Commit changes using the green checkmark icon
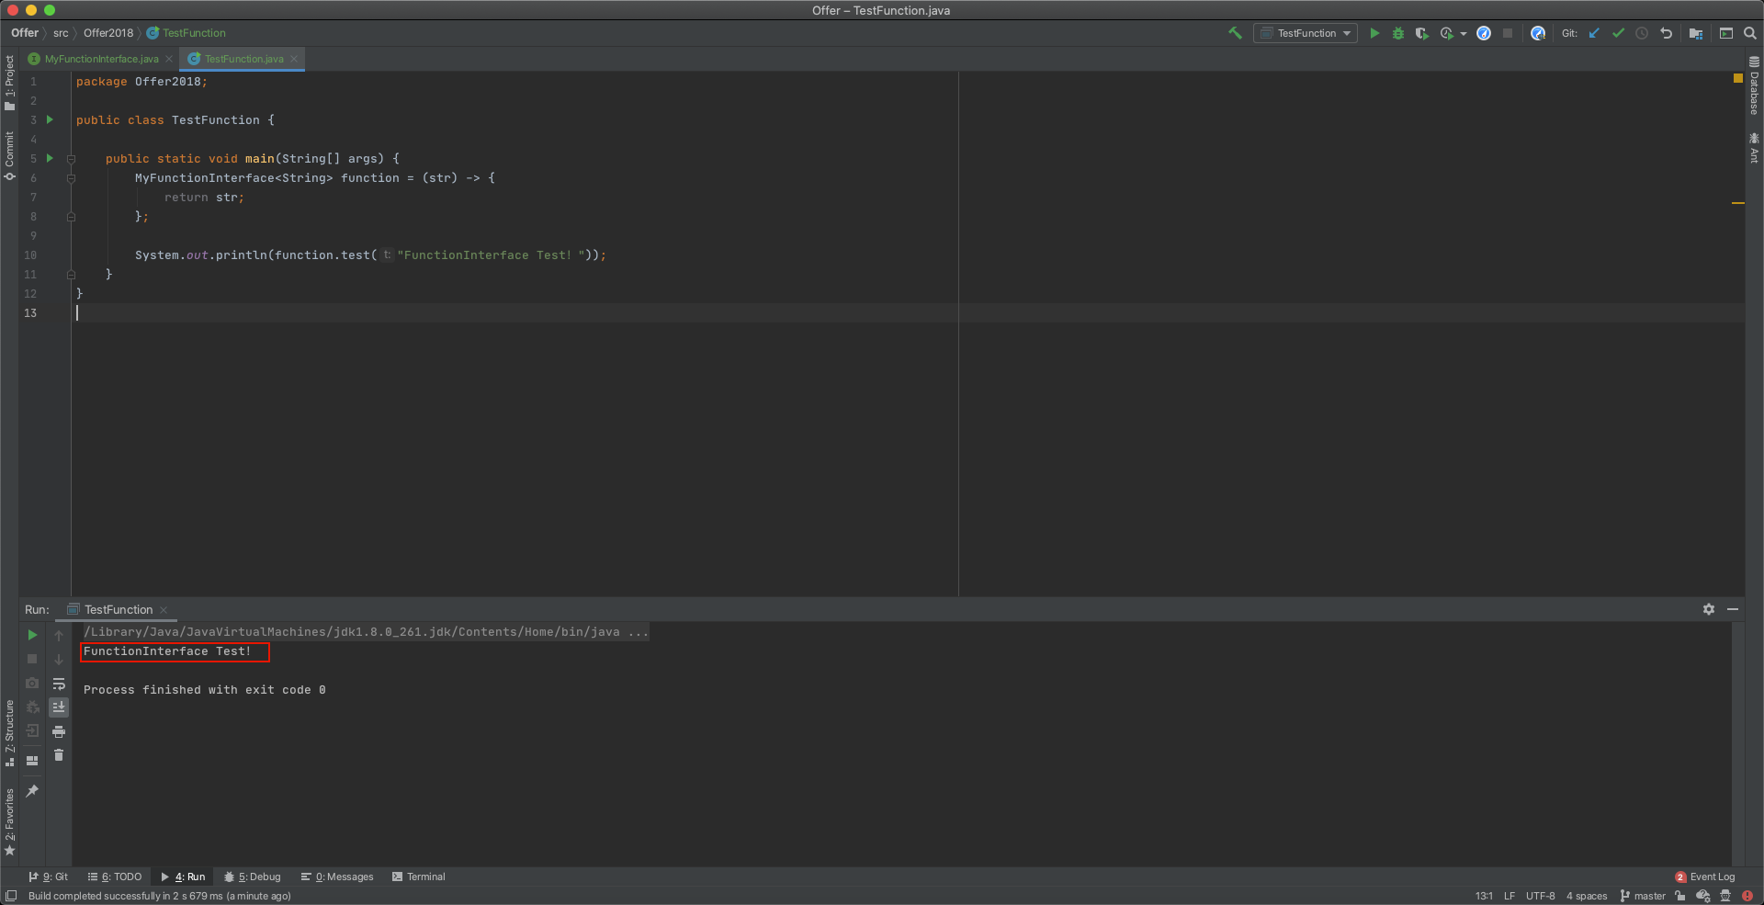The image size is (1764, 905). click(x=1618, y=33)
